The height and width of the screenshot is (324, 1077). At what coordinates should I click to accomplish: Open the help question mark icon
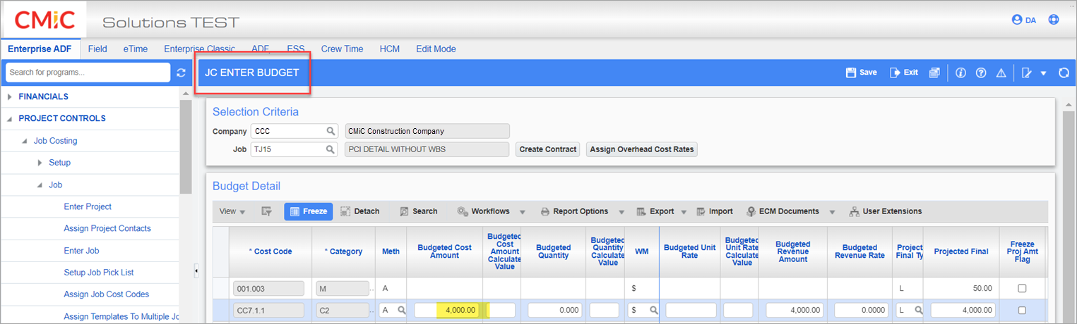[981, 73]
